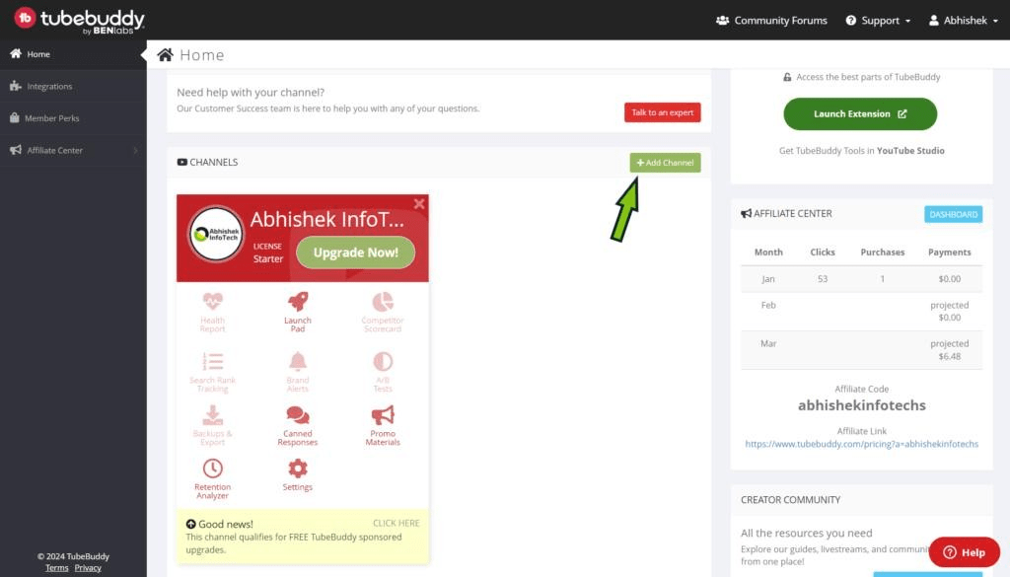
Task: Click the AFFILIATE CENTER megaphone icon
Action: (x=746, y=214)
